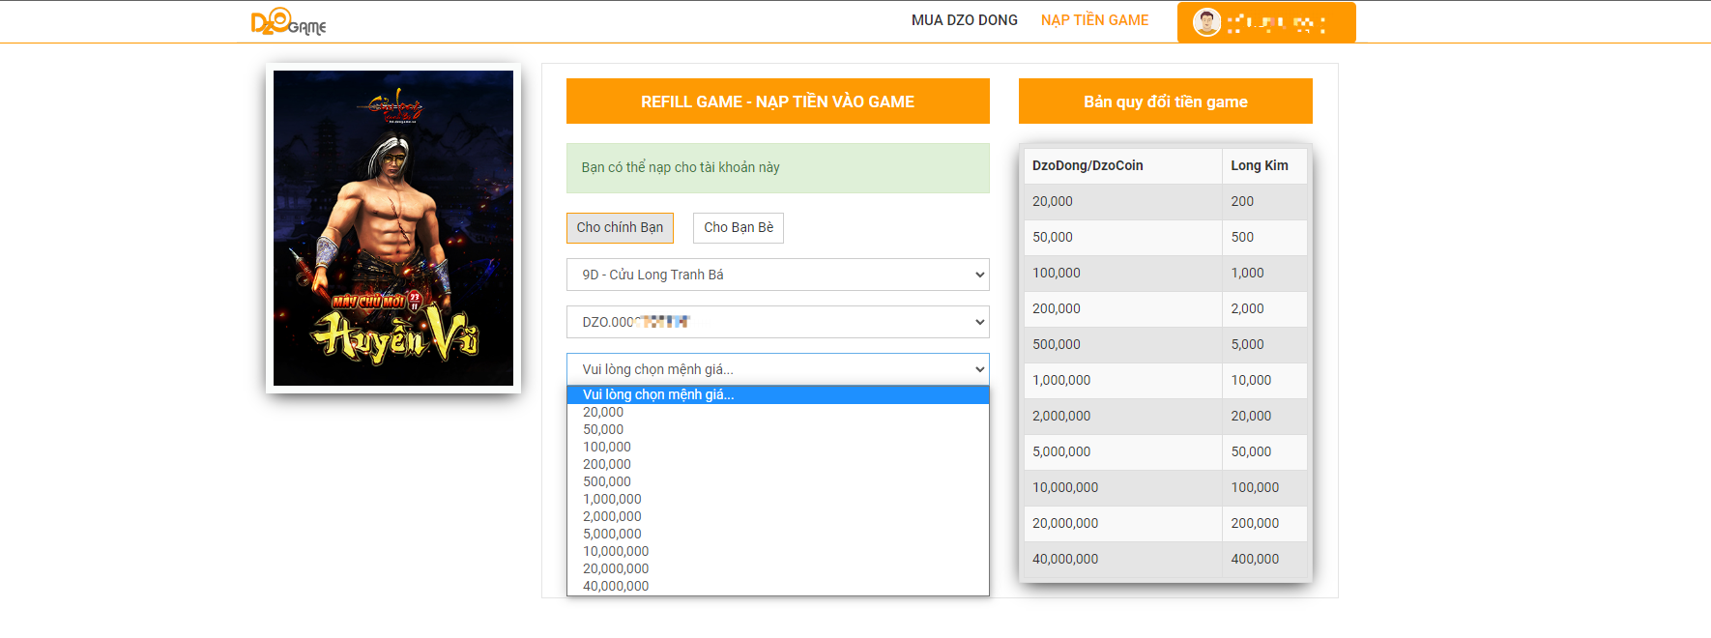This screenshot has width=1711, height=638.
Task: Click the DzoDong/DzoCoin column header
Action: [1123, 165]
